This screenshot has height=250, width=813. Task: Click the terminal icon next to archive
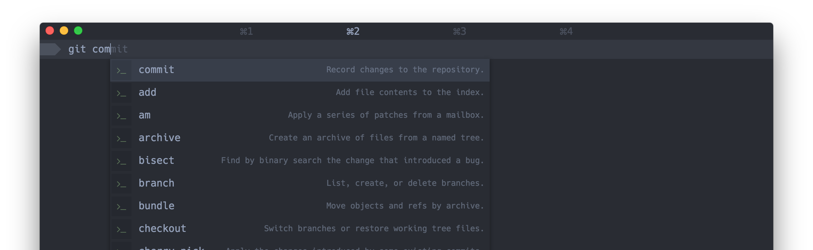click(x=122, y=138)
